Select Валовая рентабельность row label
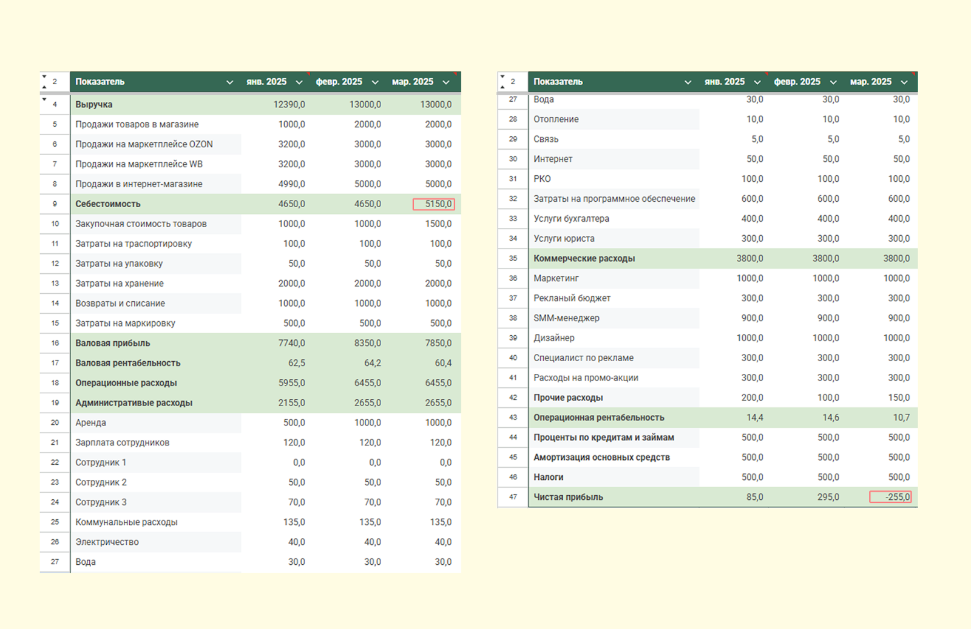 coord(128,363)
